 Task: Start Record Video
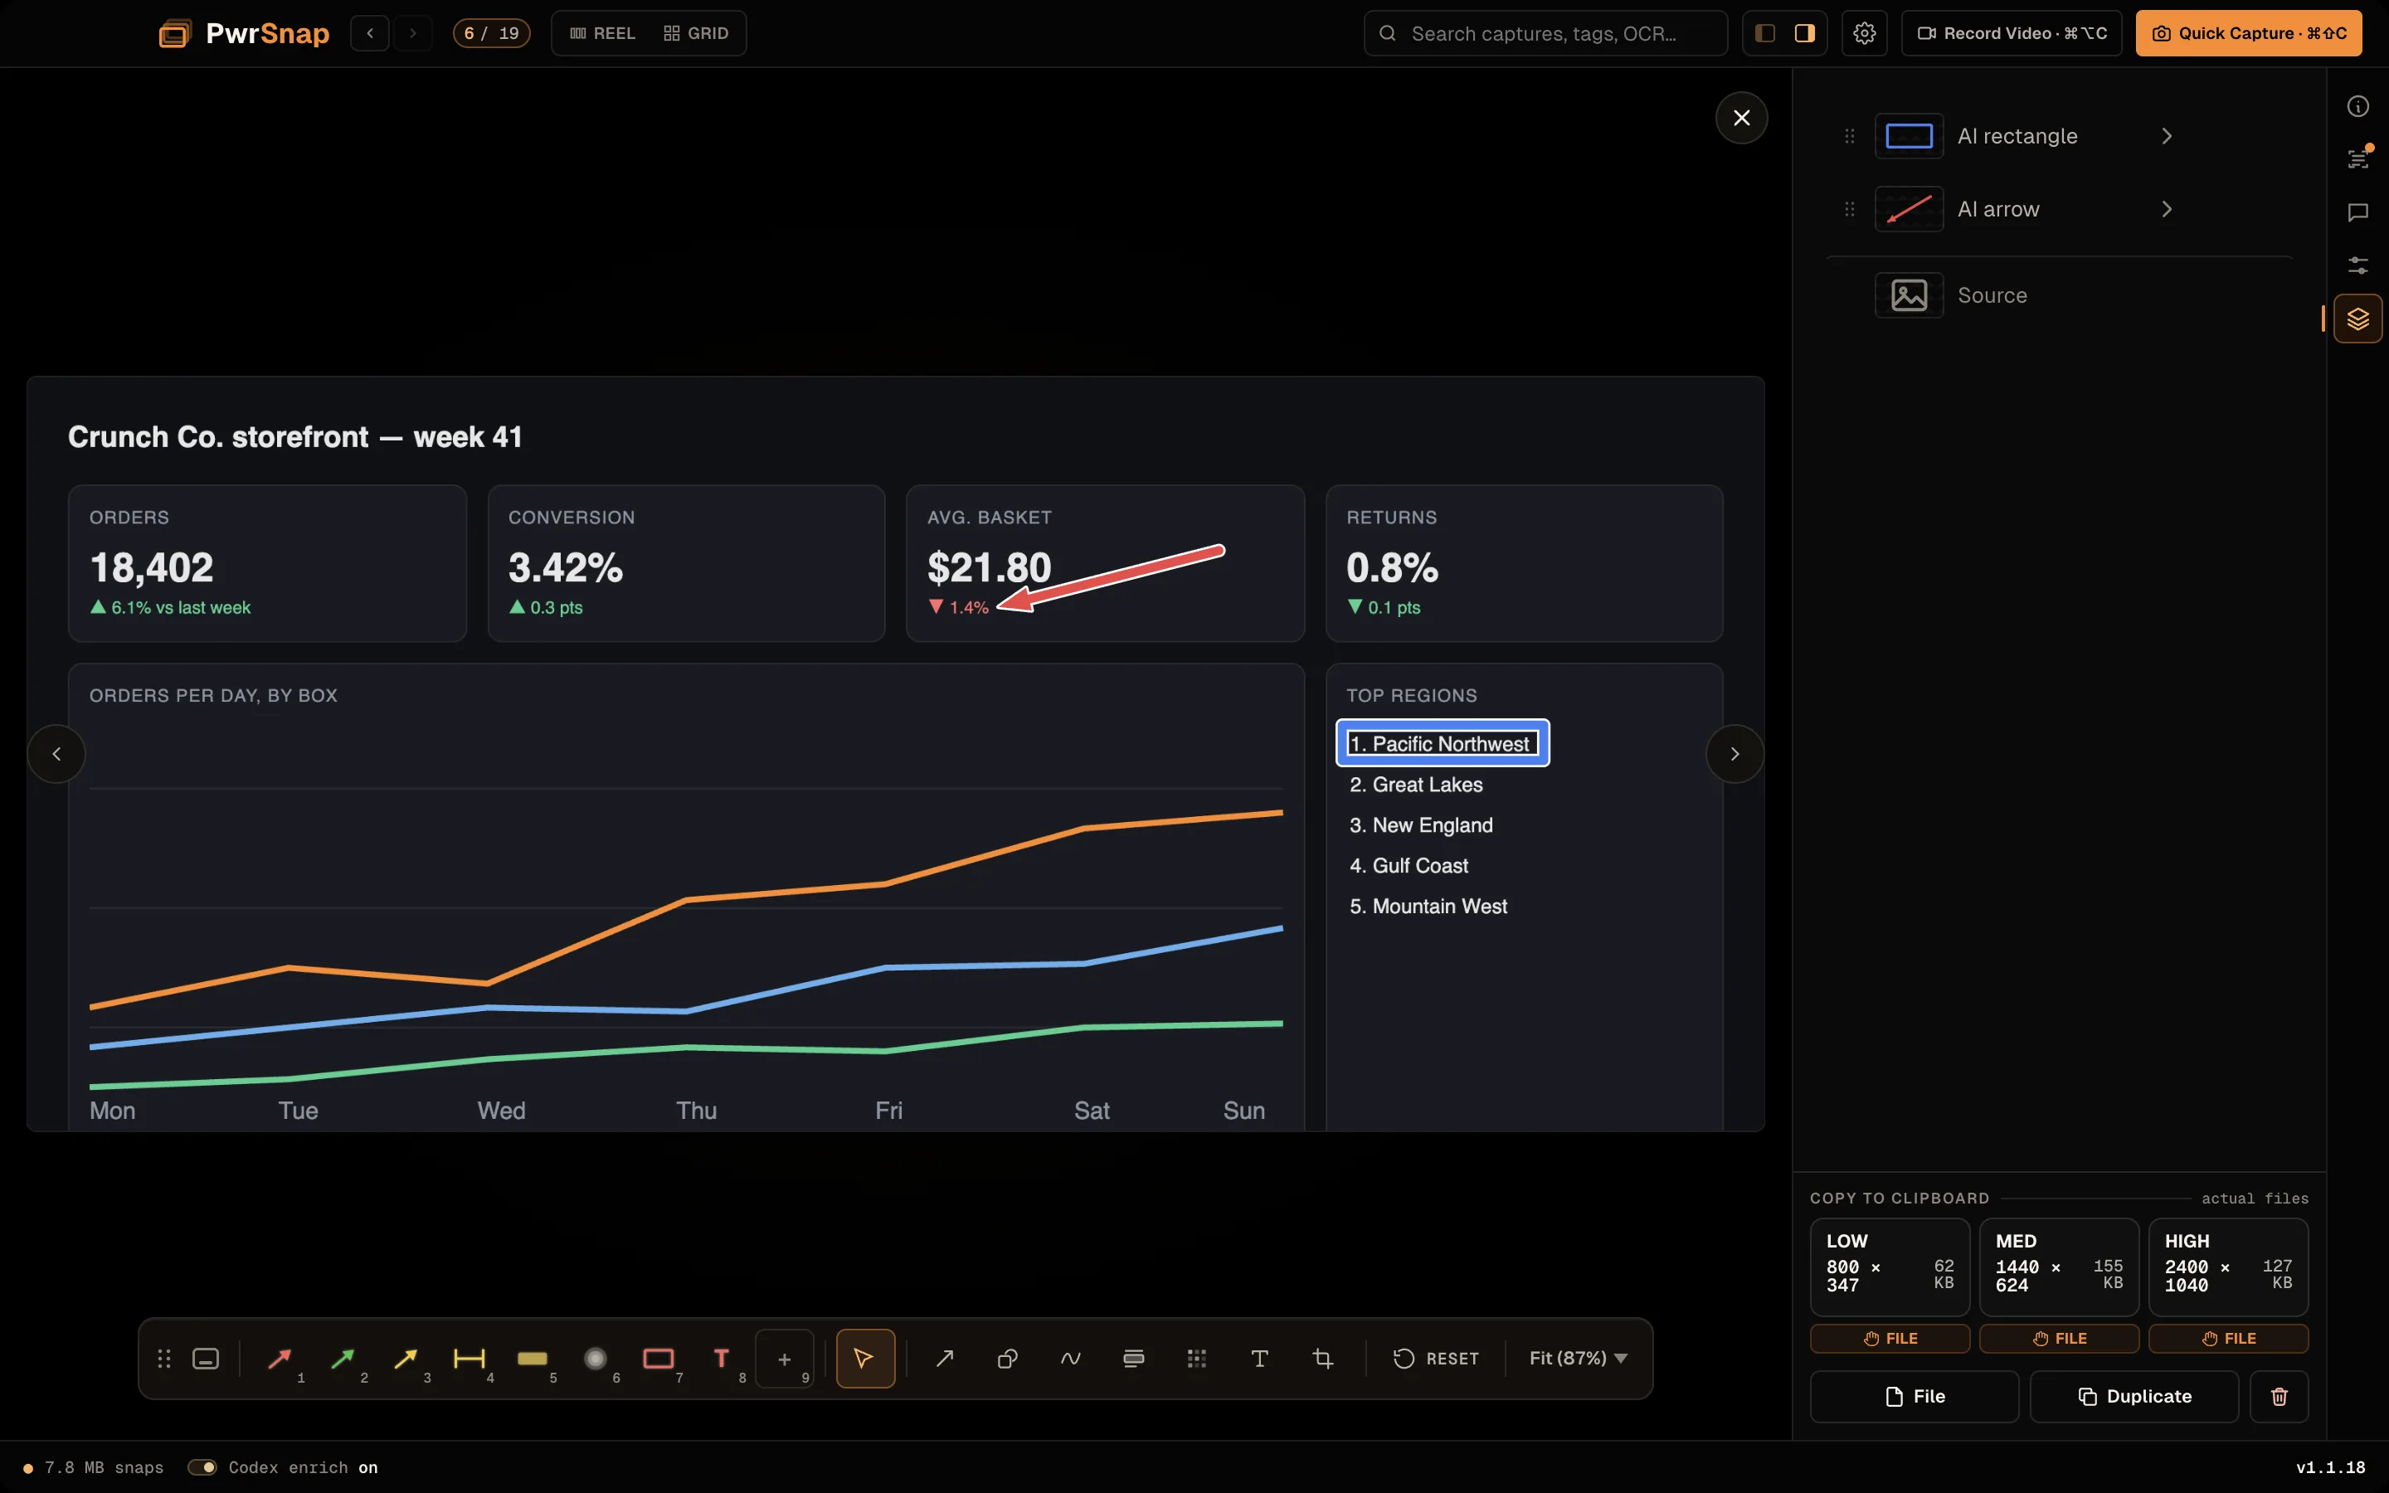coord(2012,33)
